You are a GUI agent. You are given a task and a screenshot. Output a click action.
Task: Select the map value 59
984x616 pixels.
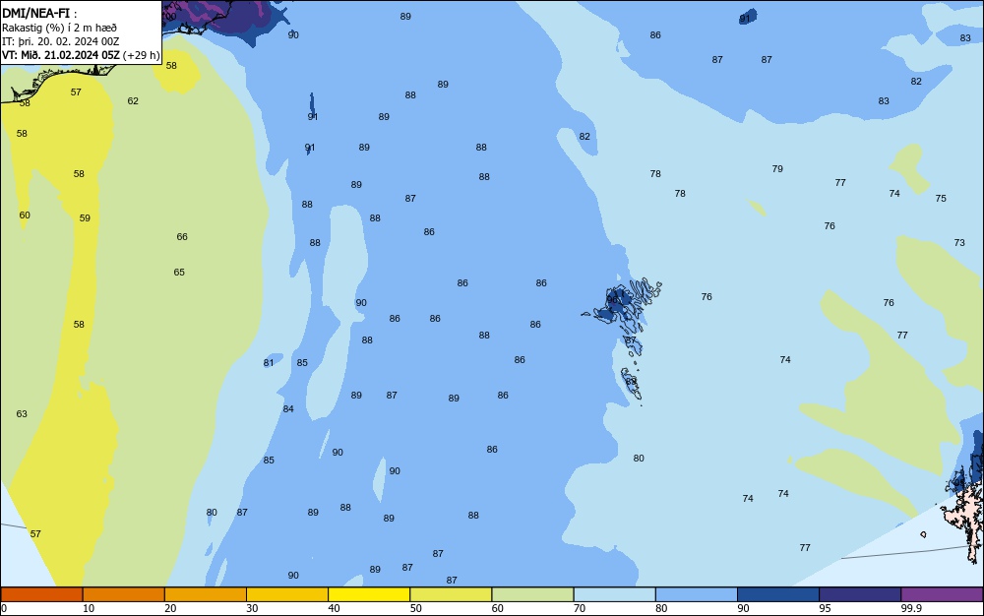(x=85, y=218)
